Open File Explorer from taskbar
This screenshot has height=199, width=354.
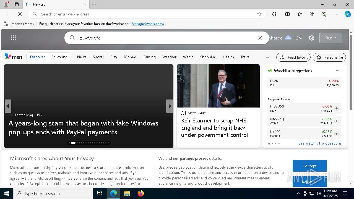pos(127,193)
